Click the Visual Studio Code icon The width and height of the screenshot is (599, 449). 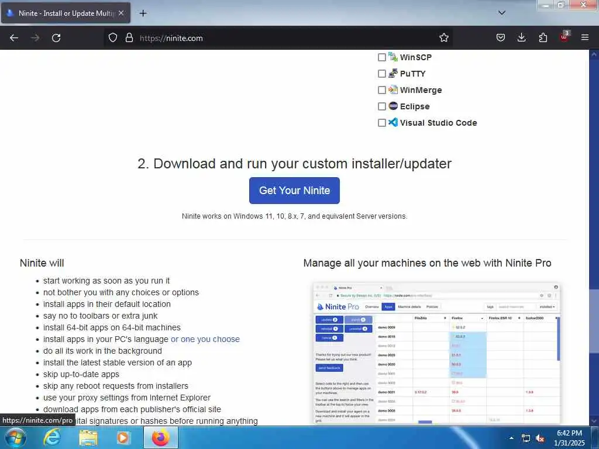click(x=393, y=122)
